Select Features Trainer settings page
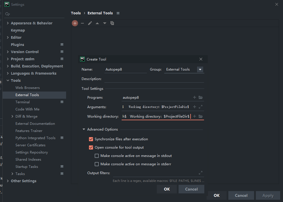The width and height of the screenshot is (283, 202). pos(29,131)
